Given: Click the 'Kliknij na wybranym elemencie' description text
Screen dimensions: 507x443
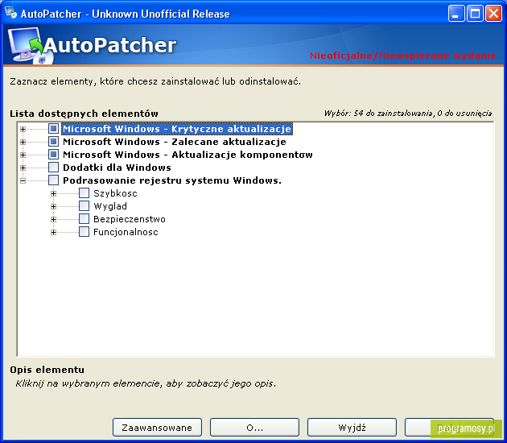Looking at the screenshot, I should pos(146,383).
